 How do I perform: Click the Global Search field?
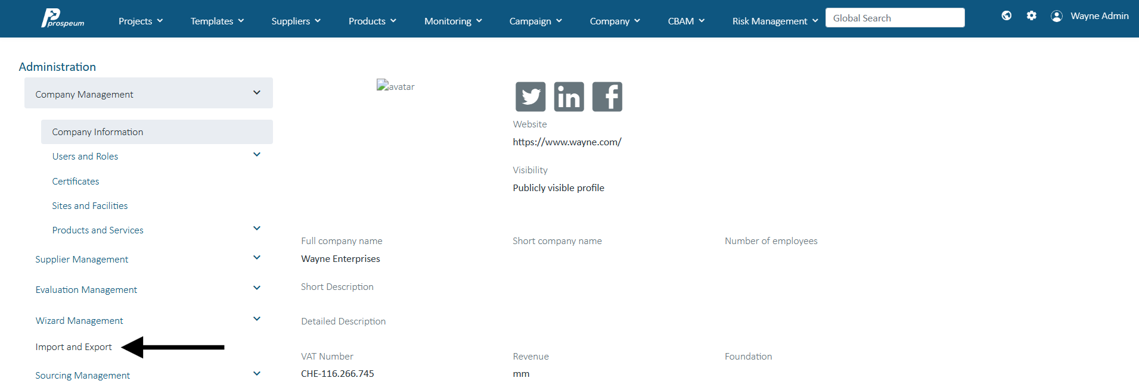pos(895,18)
